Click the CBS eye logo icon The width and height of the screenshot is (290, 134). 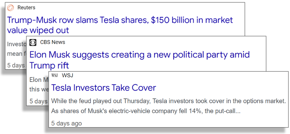[x=33, y=42]
